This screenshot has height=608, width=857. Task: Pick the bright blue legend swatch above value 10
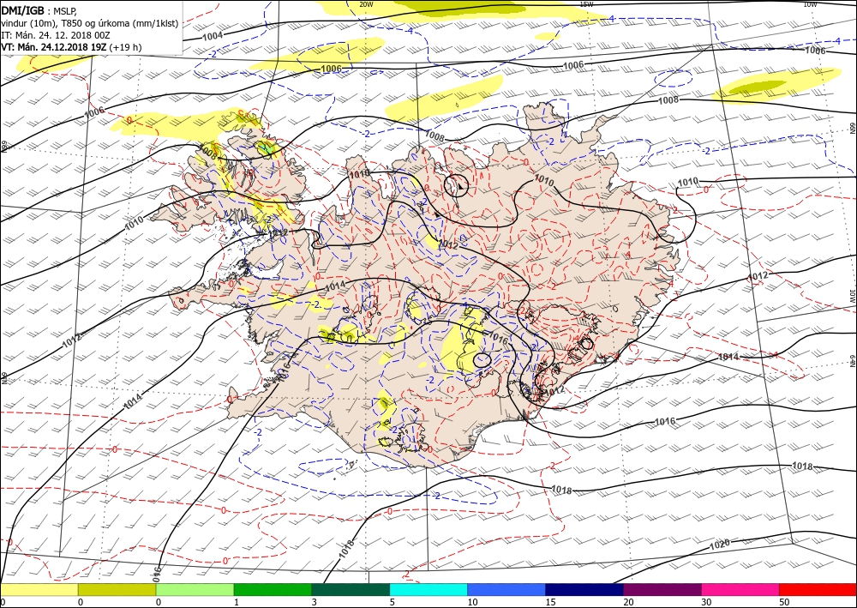tap(506, 590)
